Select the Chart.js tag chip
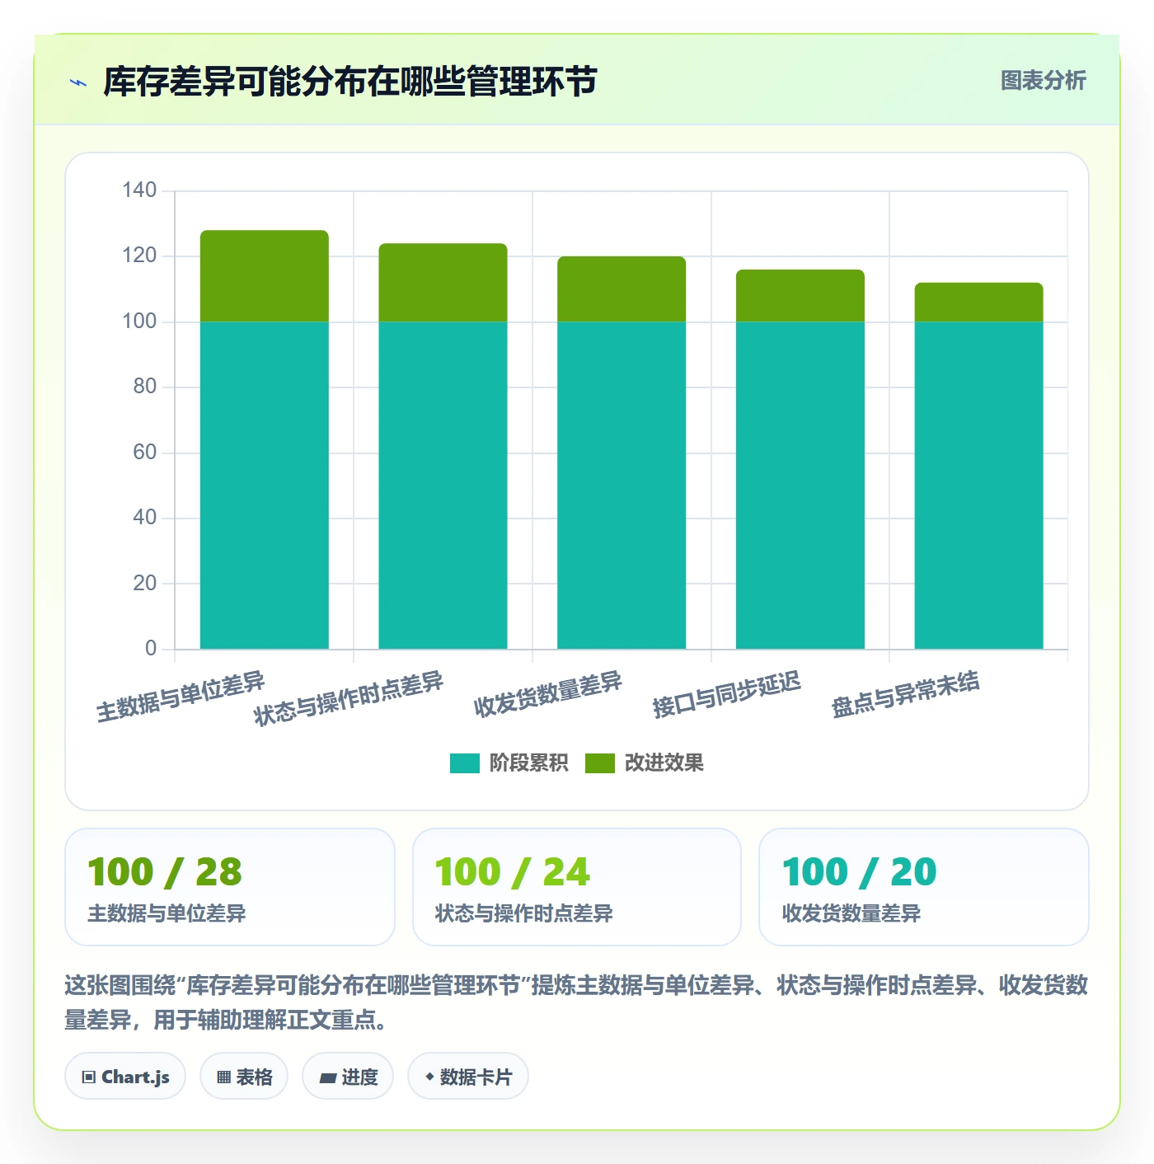1154x1164 pixels. pos(125,1077)
